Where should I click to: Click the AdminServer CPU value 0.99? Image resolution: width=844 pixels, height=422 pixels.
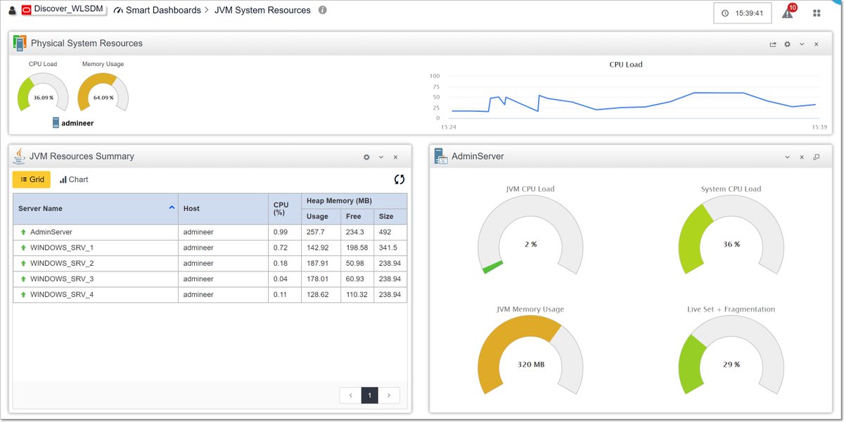[x=281, y=232]
